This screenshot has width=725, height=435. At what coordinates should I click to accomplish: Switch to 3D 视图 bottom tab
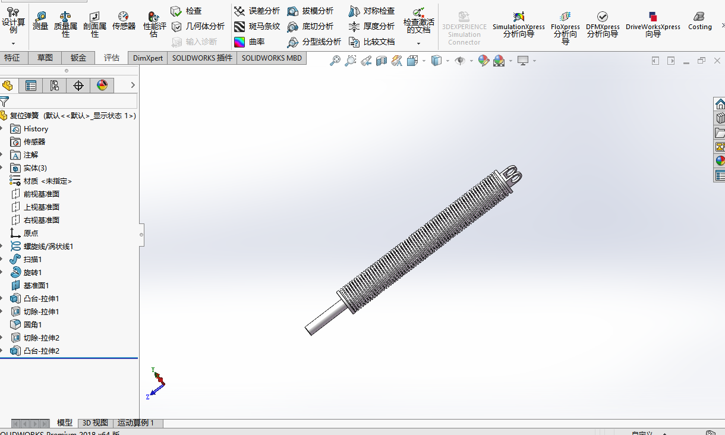click(x=95, y=423)
